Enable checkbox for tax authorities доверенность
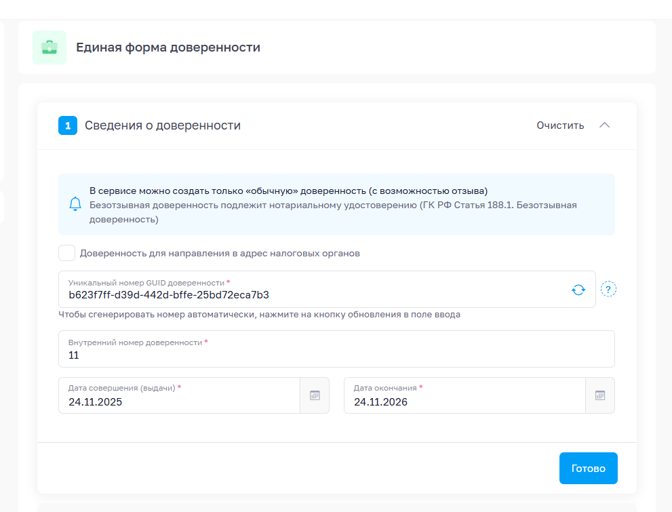Screen dimensions: 672x512 (x=66, y=253)
